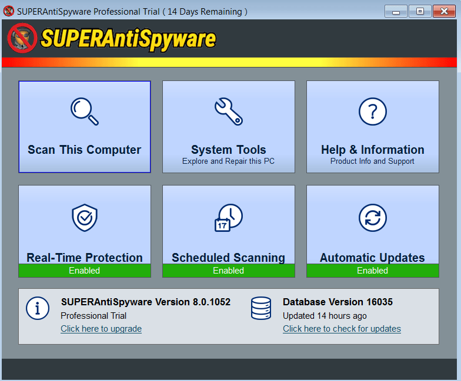This screenshot has width=461, height=381.
Task: Open the Scheduled Scanning title
Action: point(228,257)
